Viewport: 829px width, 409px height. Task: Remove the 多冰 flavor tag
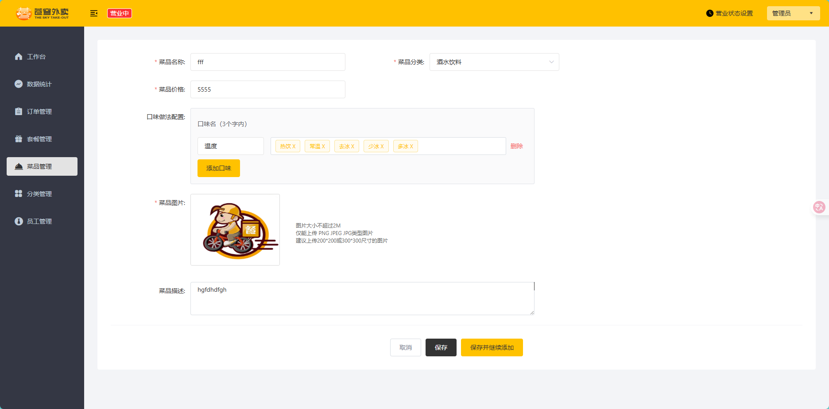click(412, 147)
